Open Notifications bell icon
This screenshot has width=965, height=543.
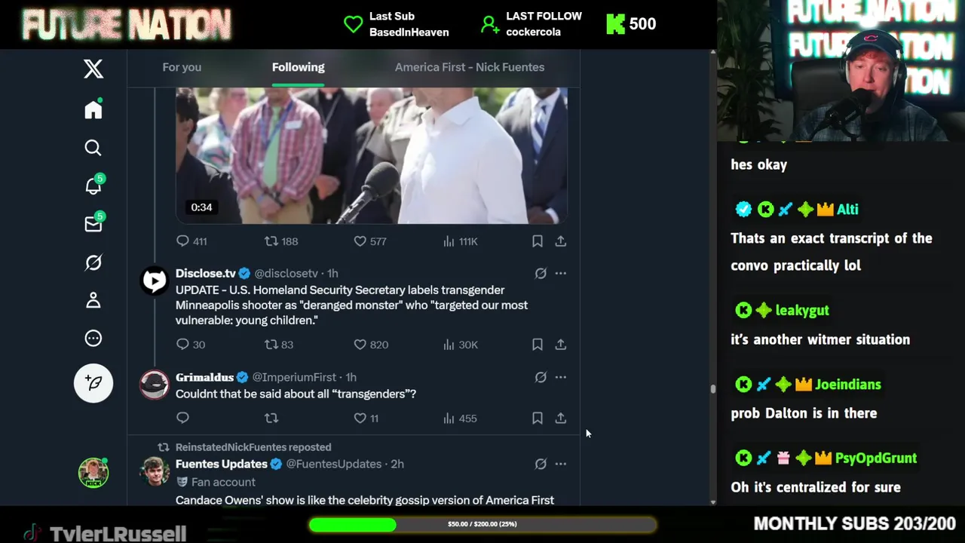93,185
